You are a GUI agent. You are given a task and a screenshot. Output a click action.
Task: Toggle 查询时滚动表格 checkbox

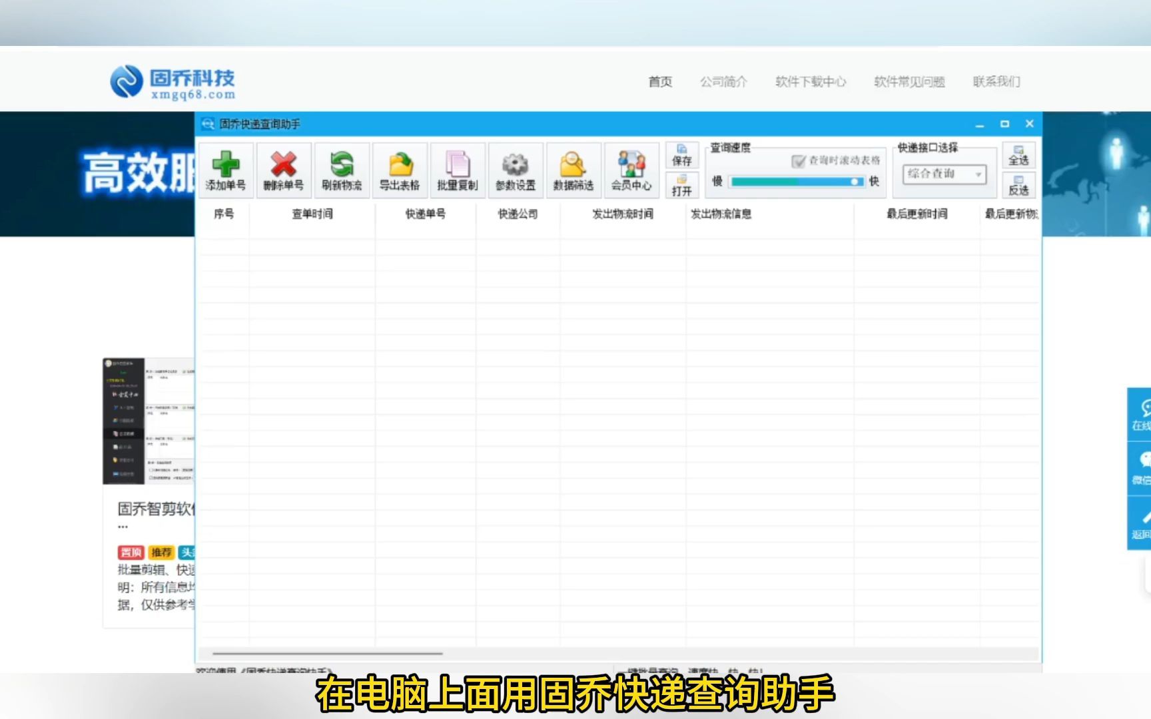(x=799, y=161)
